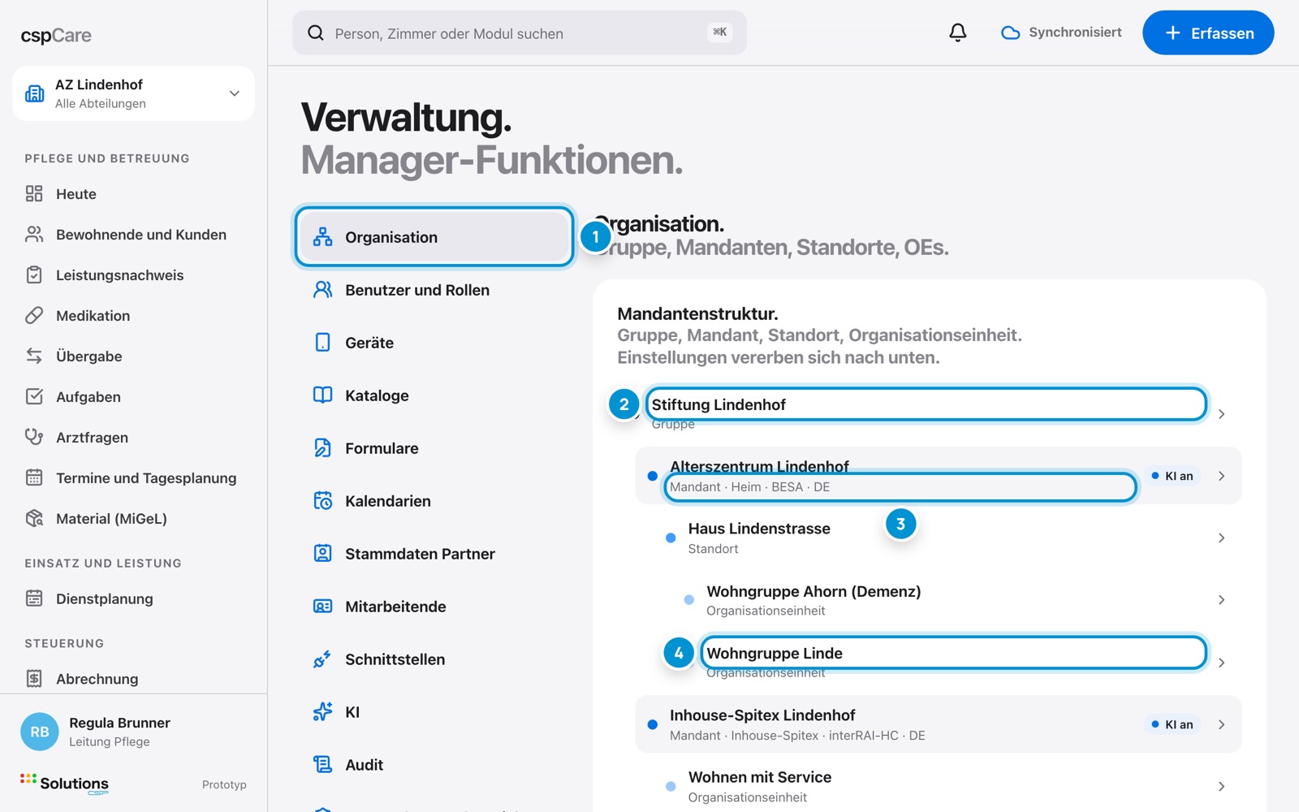Open Aufgaben in the sidebar
Screen dimensions: 1299x812
133,396
